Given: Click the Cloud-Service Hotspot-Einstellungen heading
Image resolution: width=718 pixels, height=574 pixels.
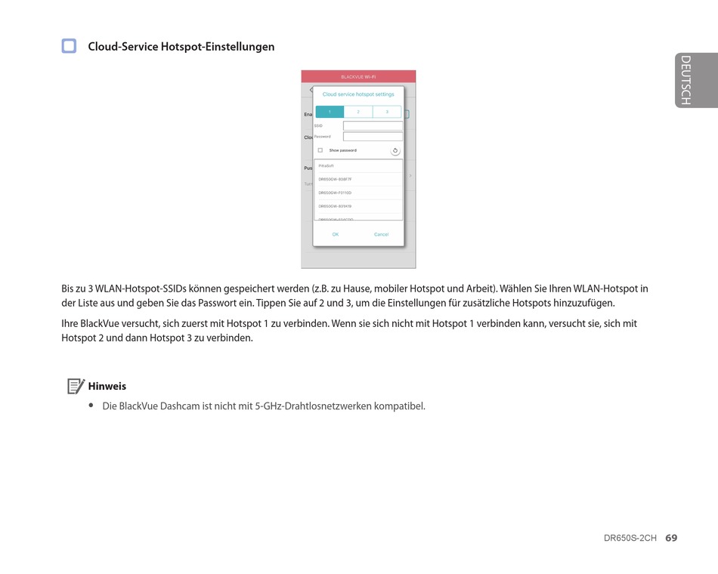Looking at the screenshot, I should pos(181,47).
